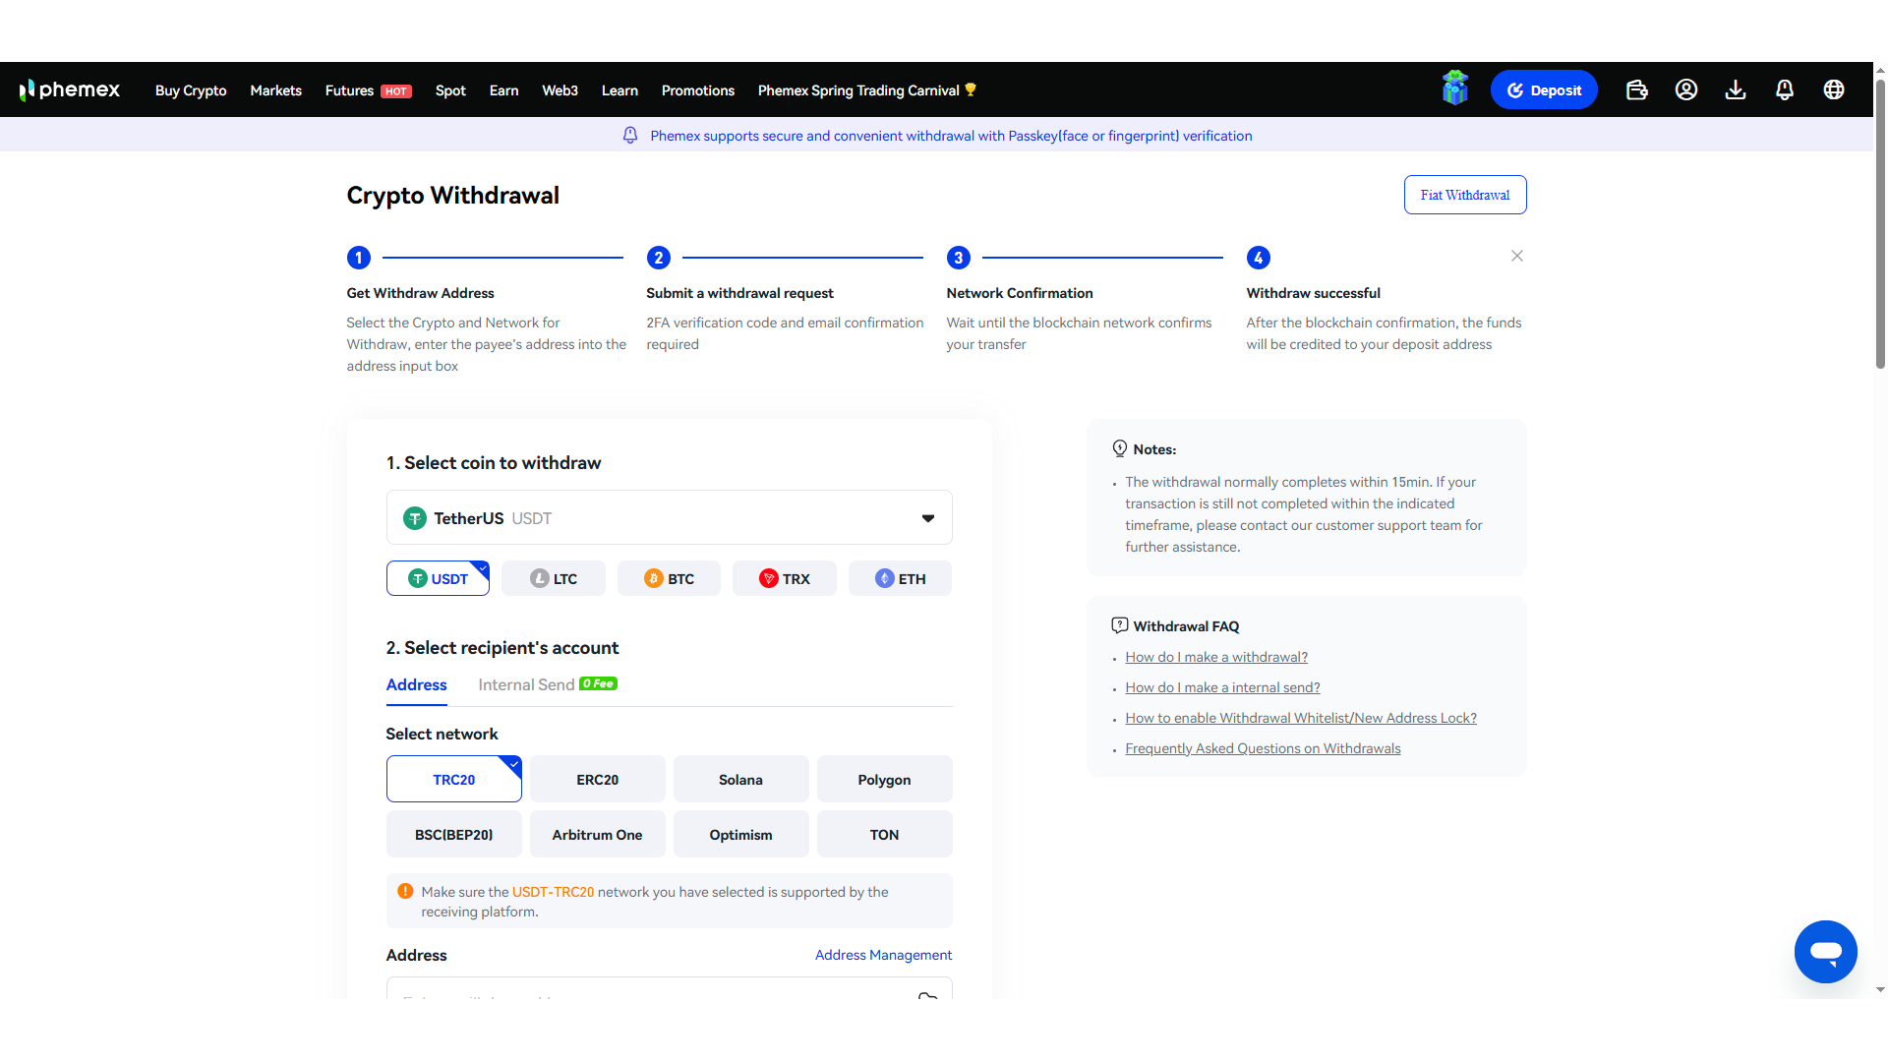Open the Promotions menu
Viewport: 1888px width, 1062px height.
(x=697, y=89)
